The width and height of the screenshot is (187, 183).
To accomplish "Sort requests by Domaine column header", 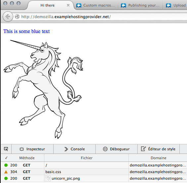I will click(159, 158).
